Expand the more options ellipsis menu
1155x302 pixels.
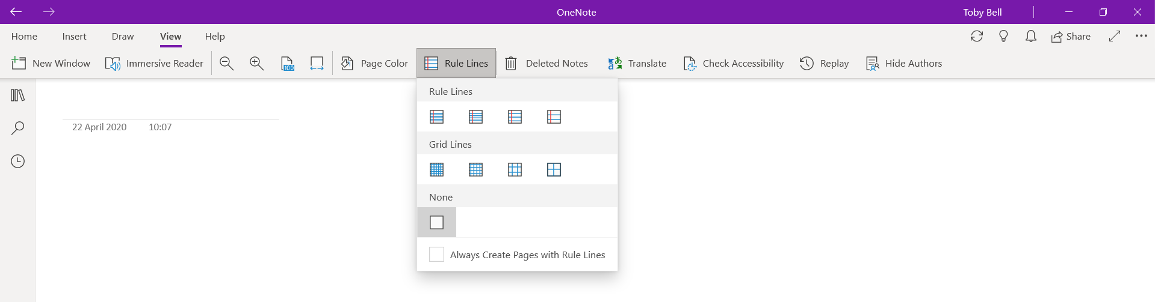point(1141,36)
